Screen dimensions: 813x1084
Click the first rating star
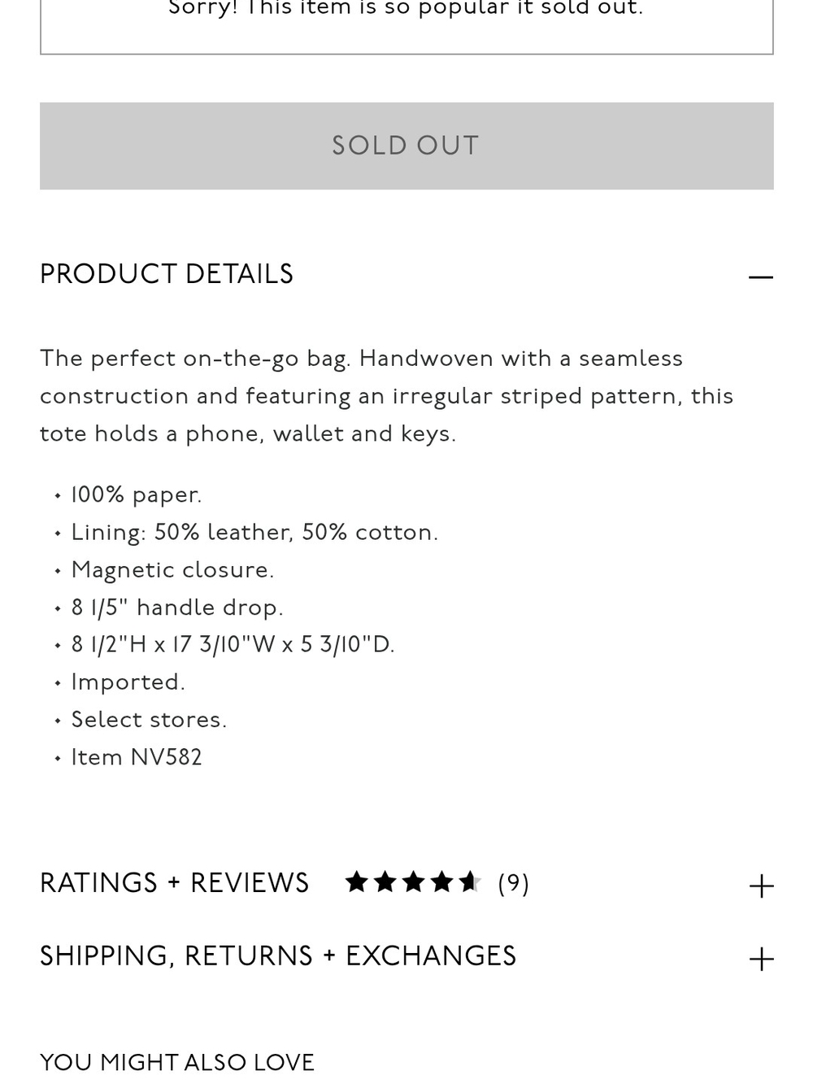coord(357,882)
